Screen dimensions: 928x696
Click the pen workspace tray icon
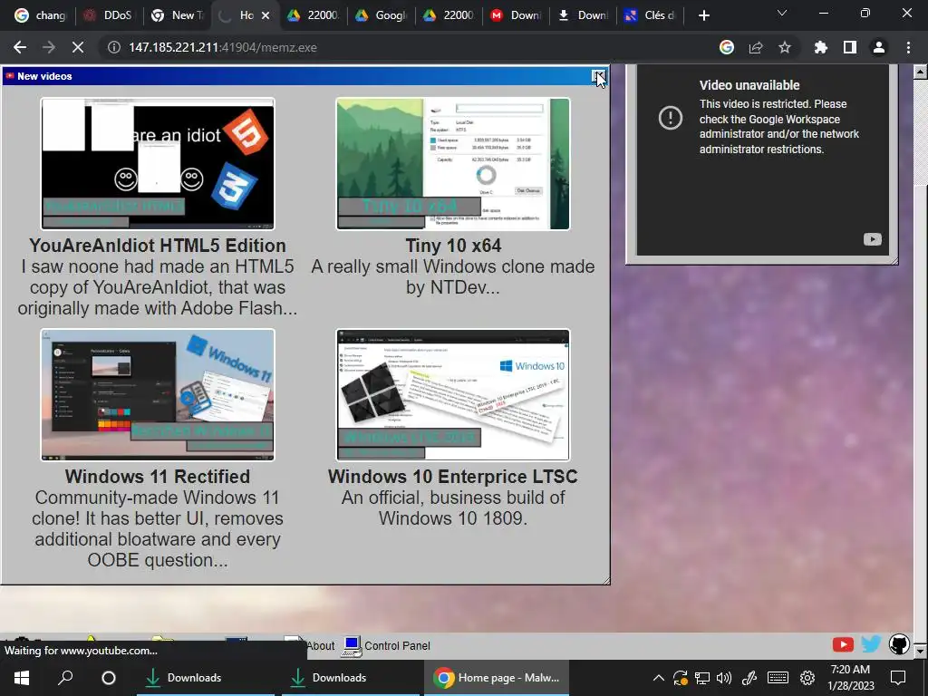coord(749,678)
